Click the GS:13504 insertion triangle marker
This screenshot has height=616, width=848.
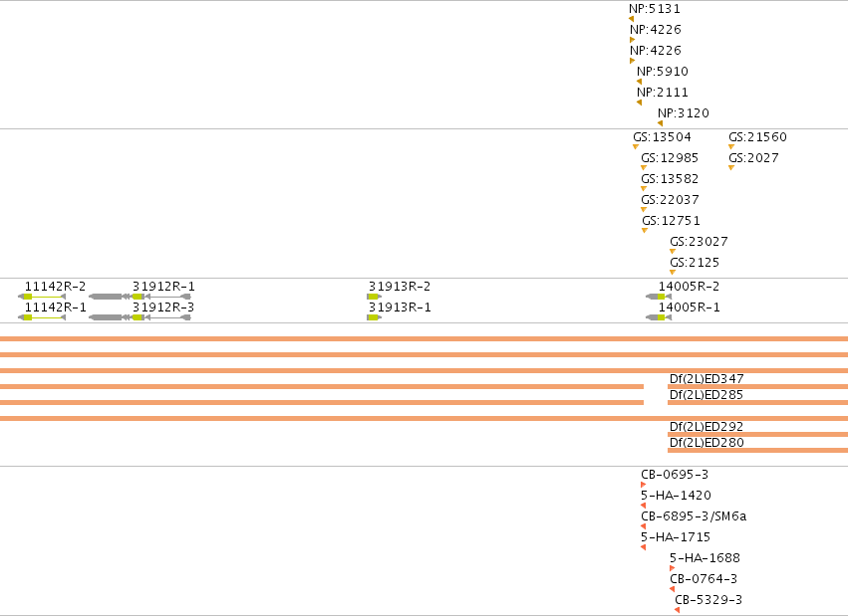coord(636,147)
